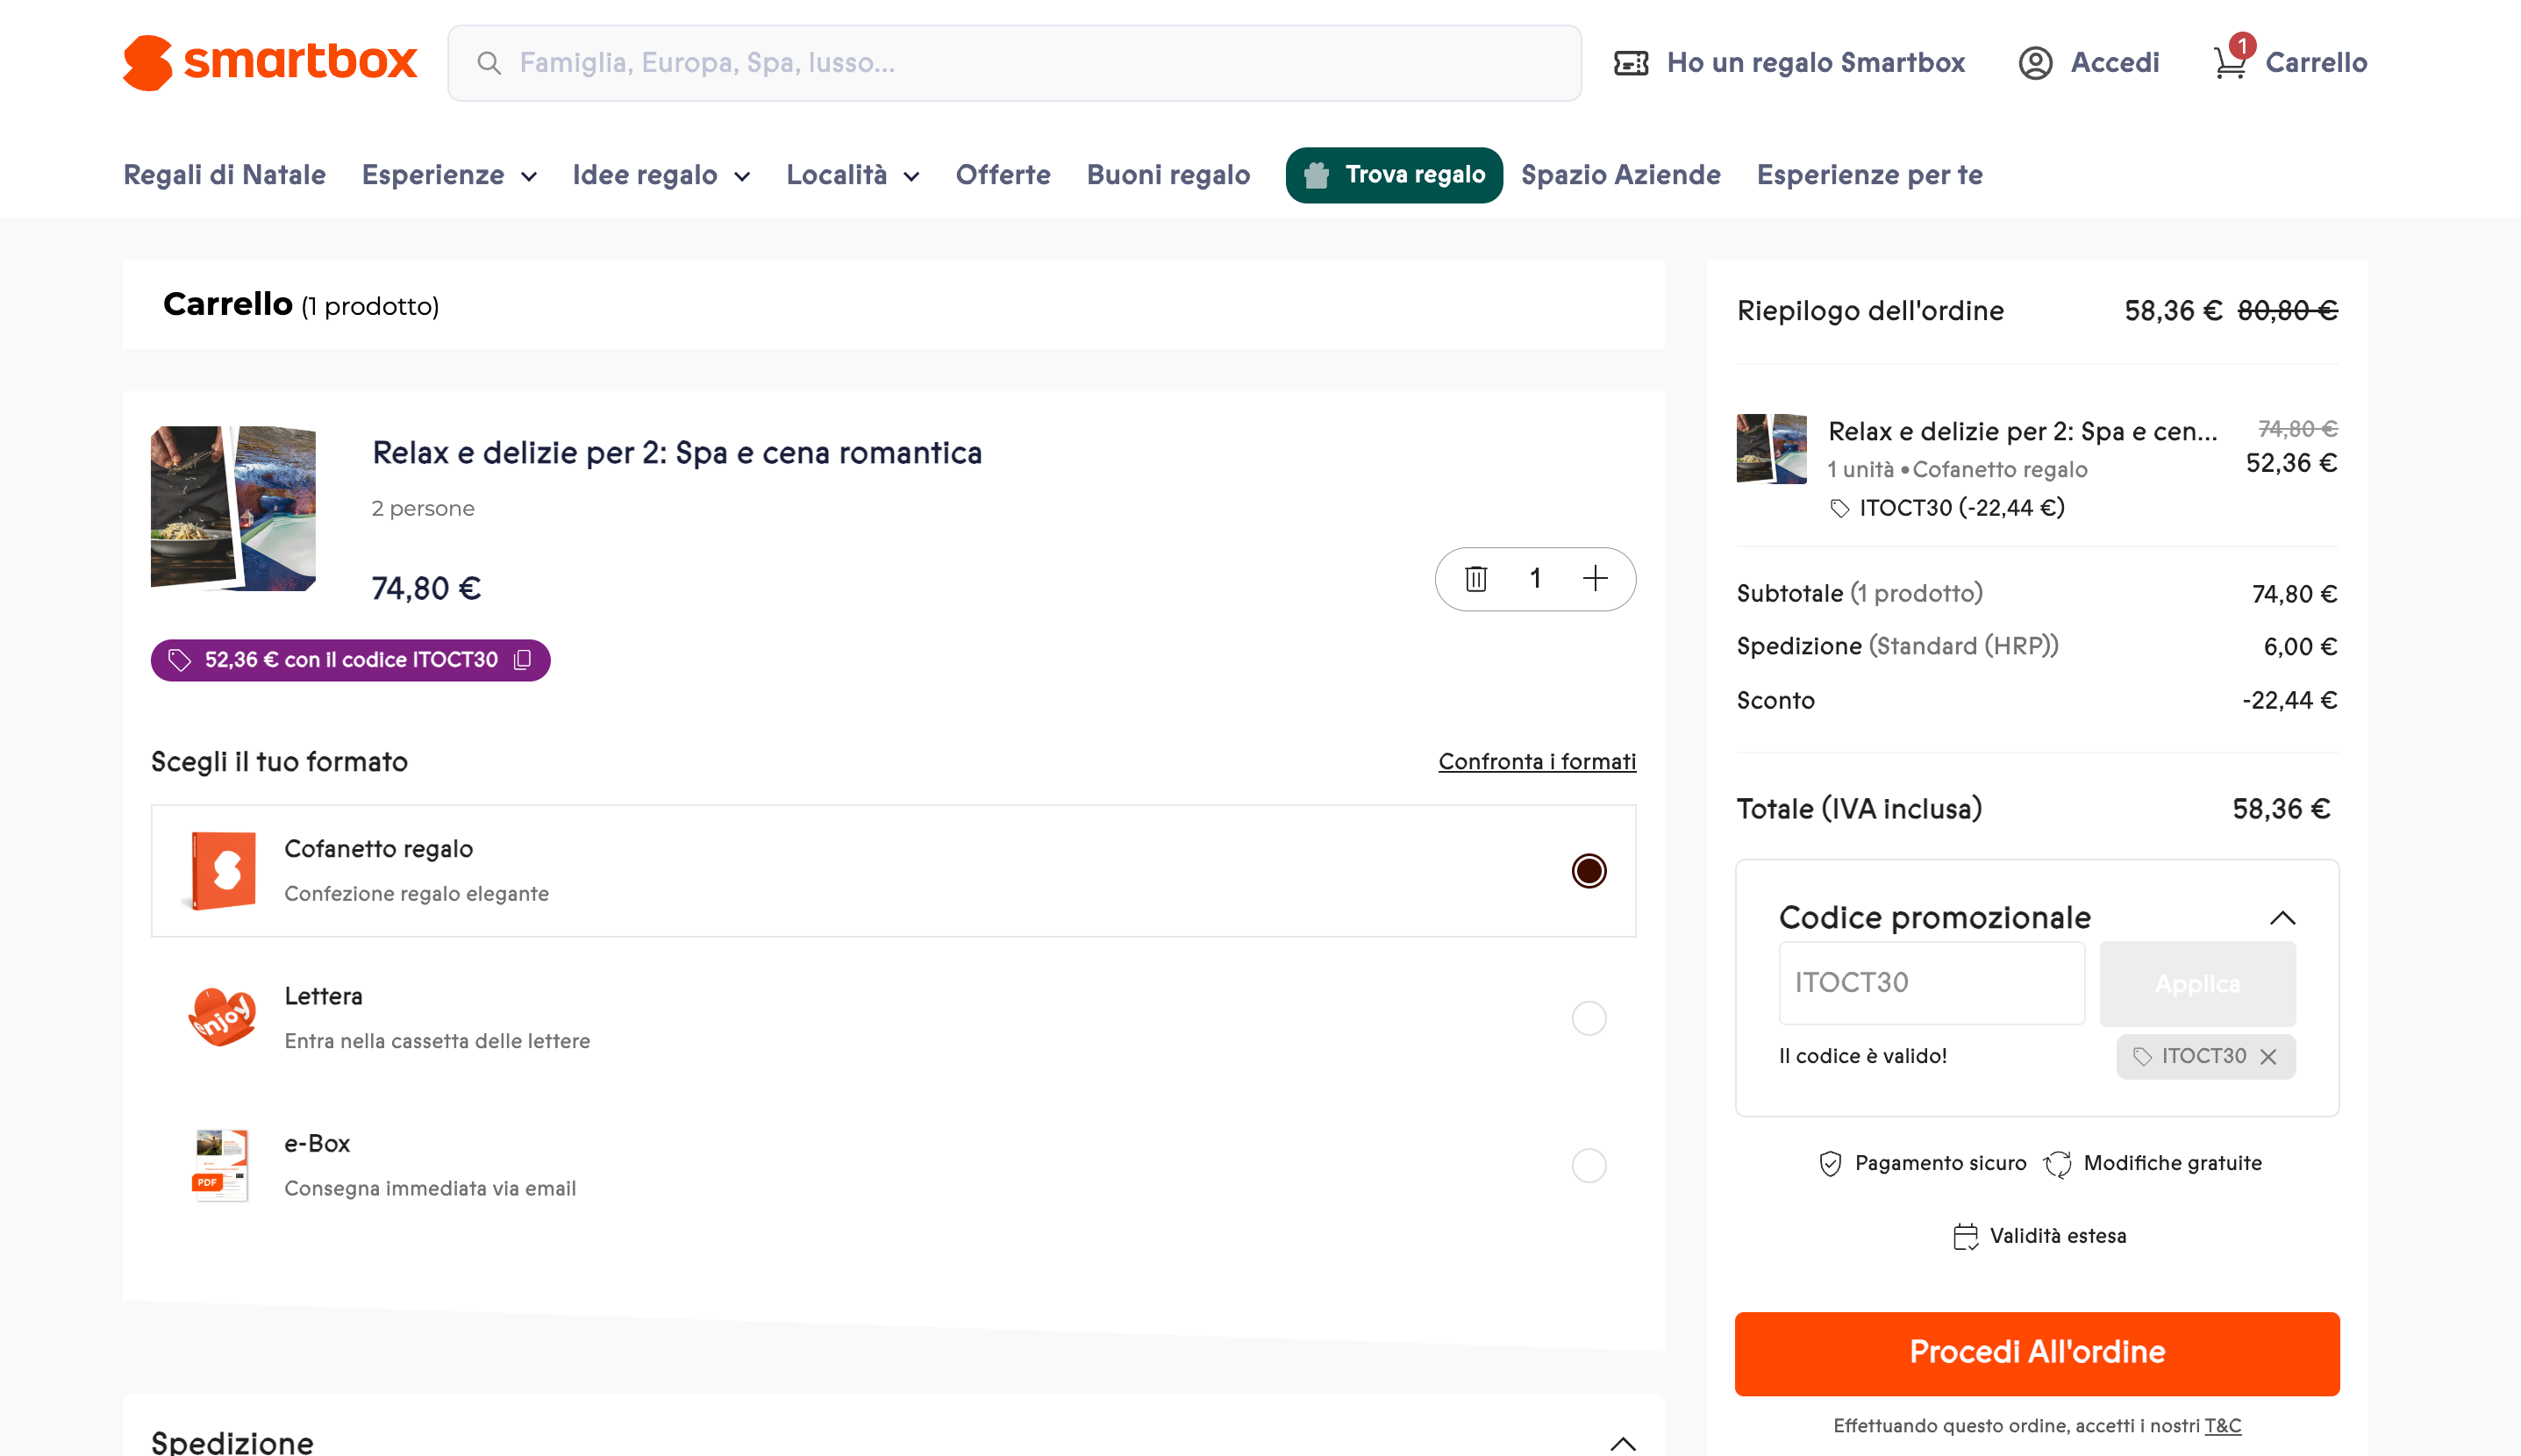Remove applied ITOCT30 code tag

tap(2268, 1057)
